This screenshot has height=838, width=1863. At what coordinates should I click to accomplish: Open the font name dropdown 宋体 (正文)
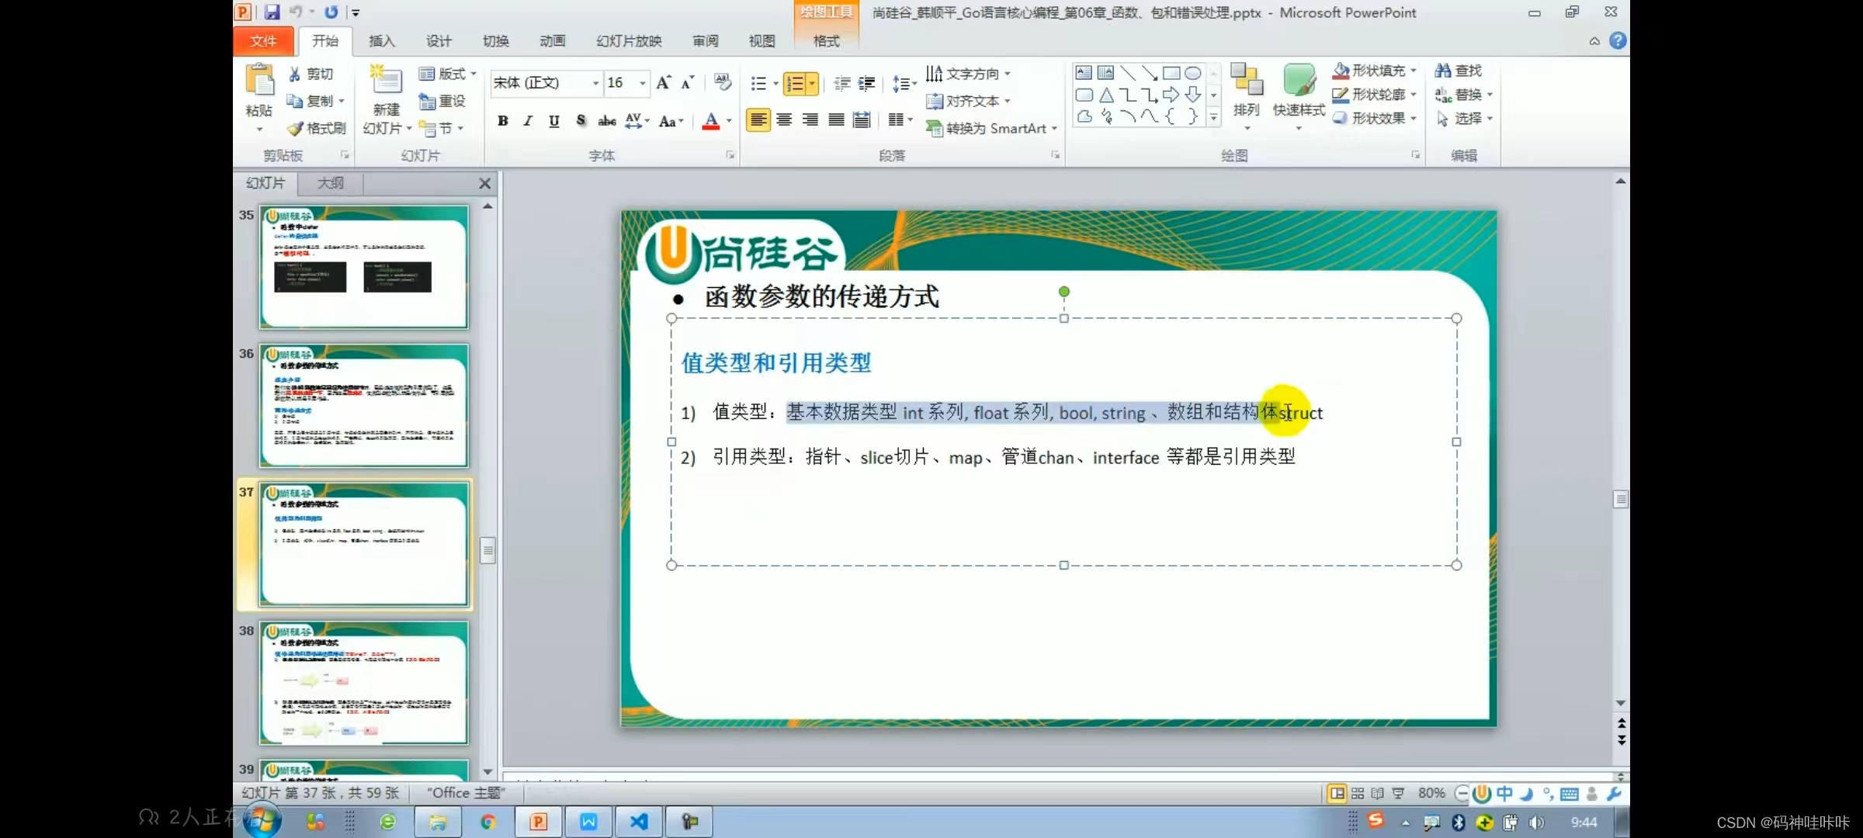click(595, 83)
